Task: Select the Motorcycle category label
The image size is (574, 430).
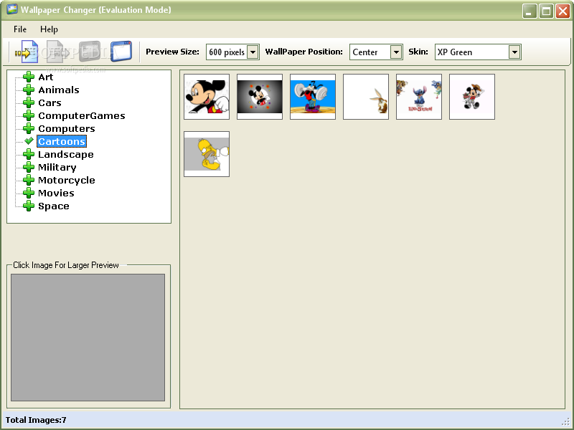Action: click(x=67, y=181)
